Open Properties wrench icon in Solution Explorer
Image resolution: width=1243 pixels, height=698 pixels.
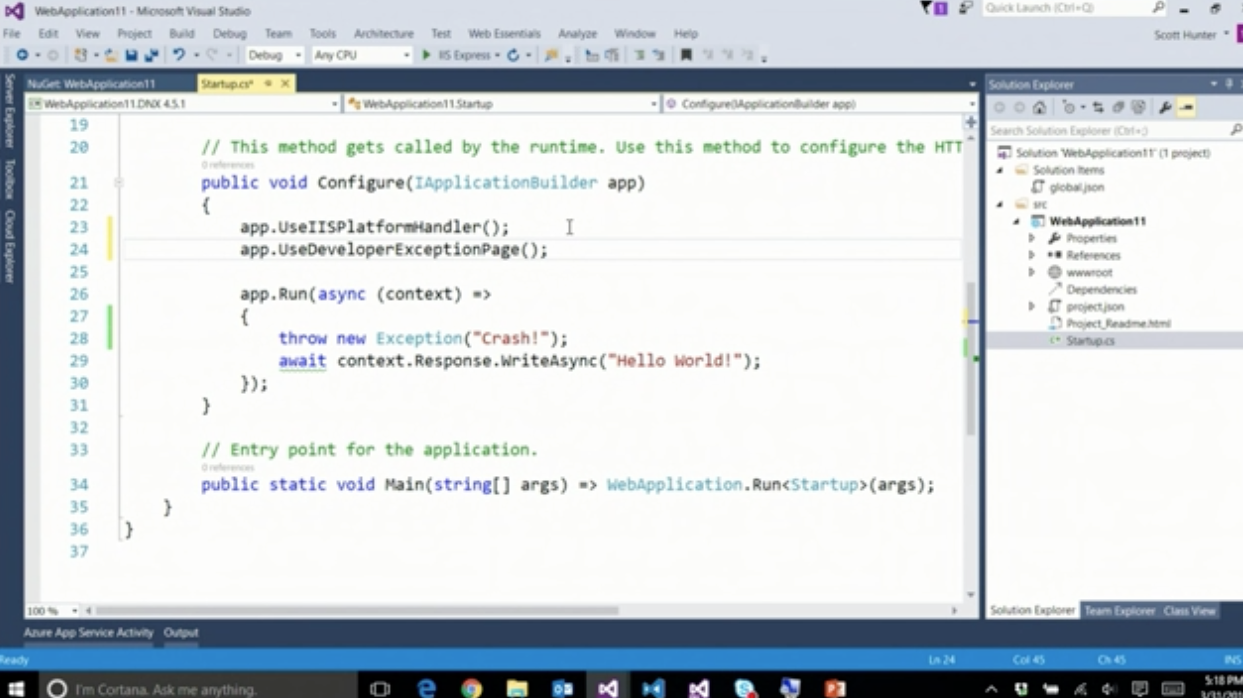[x=1165, y=108]
